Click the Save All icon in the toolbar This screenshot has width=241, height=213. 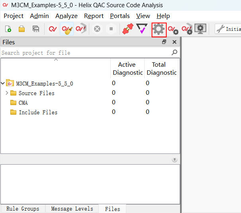[x=35, y=29]
